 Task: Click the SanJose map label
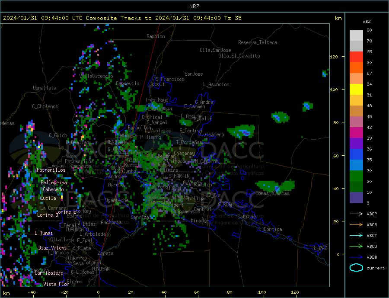coord(194,74)
